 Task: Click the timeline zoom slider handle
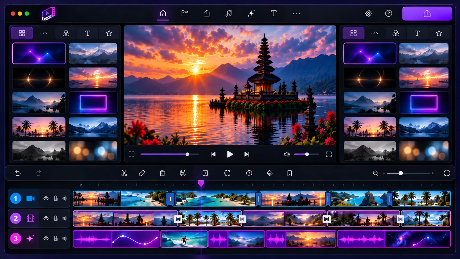coord(401,173)
